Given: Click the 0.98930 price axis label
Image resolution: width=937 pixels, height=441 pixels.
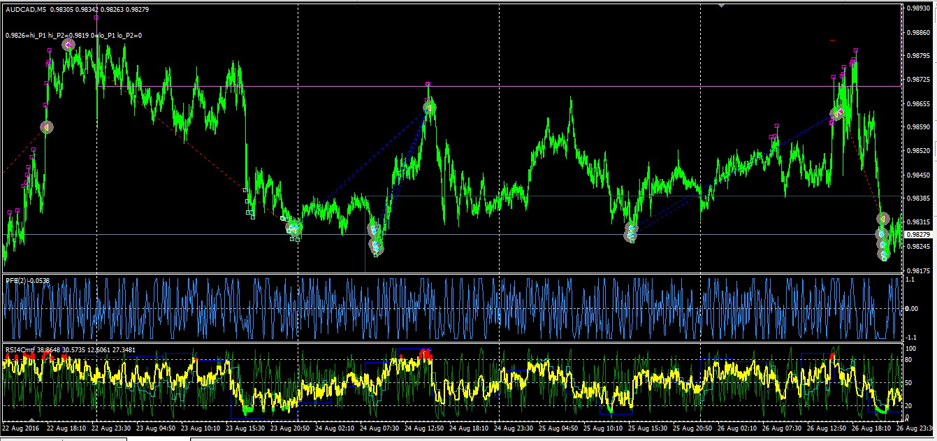Looking at the screenshot, I should click(x=917, y=8).
